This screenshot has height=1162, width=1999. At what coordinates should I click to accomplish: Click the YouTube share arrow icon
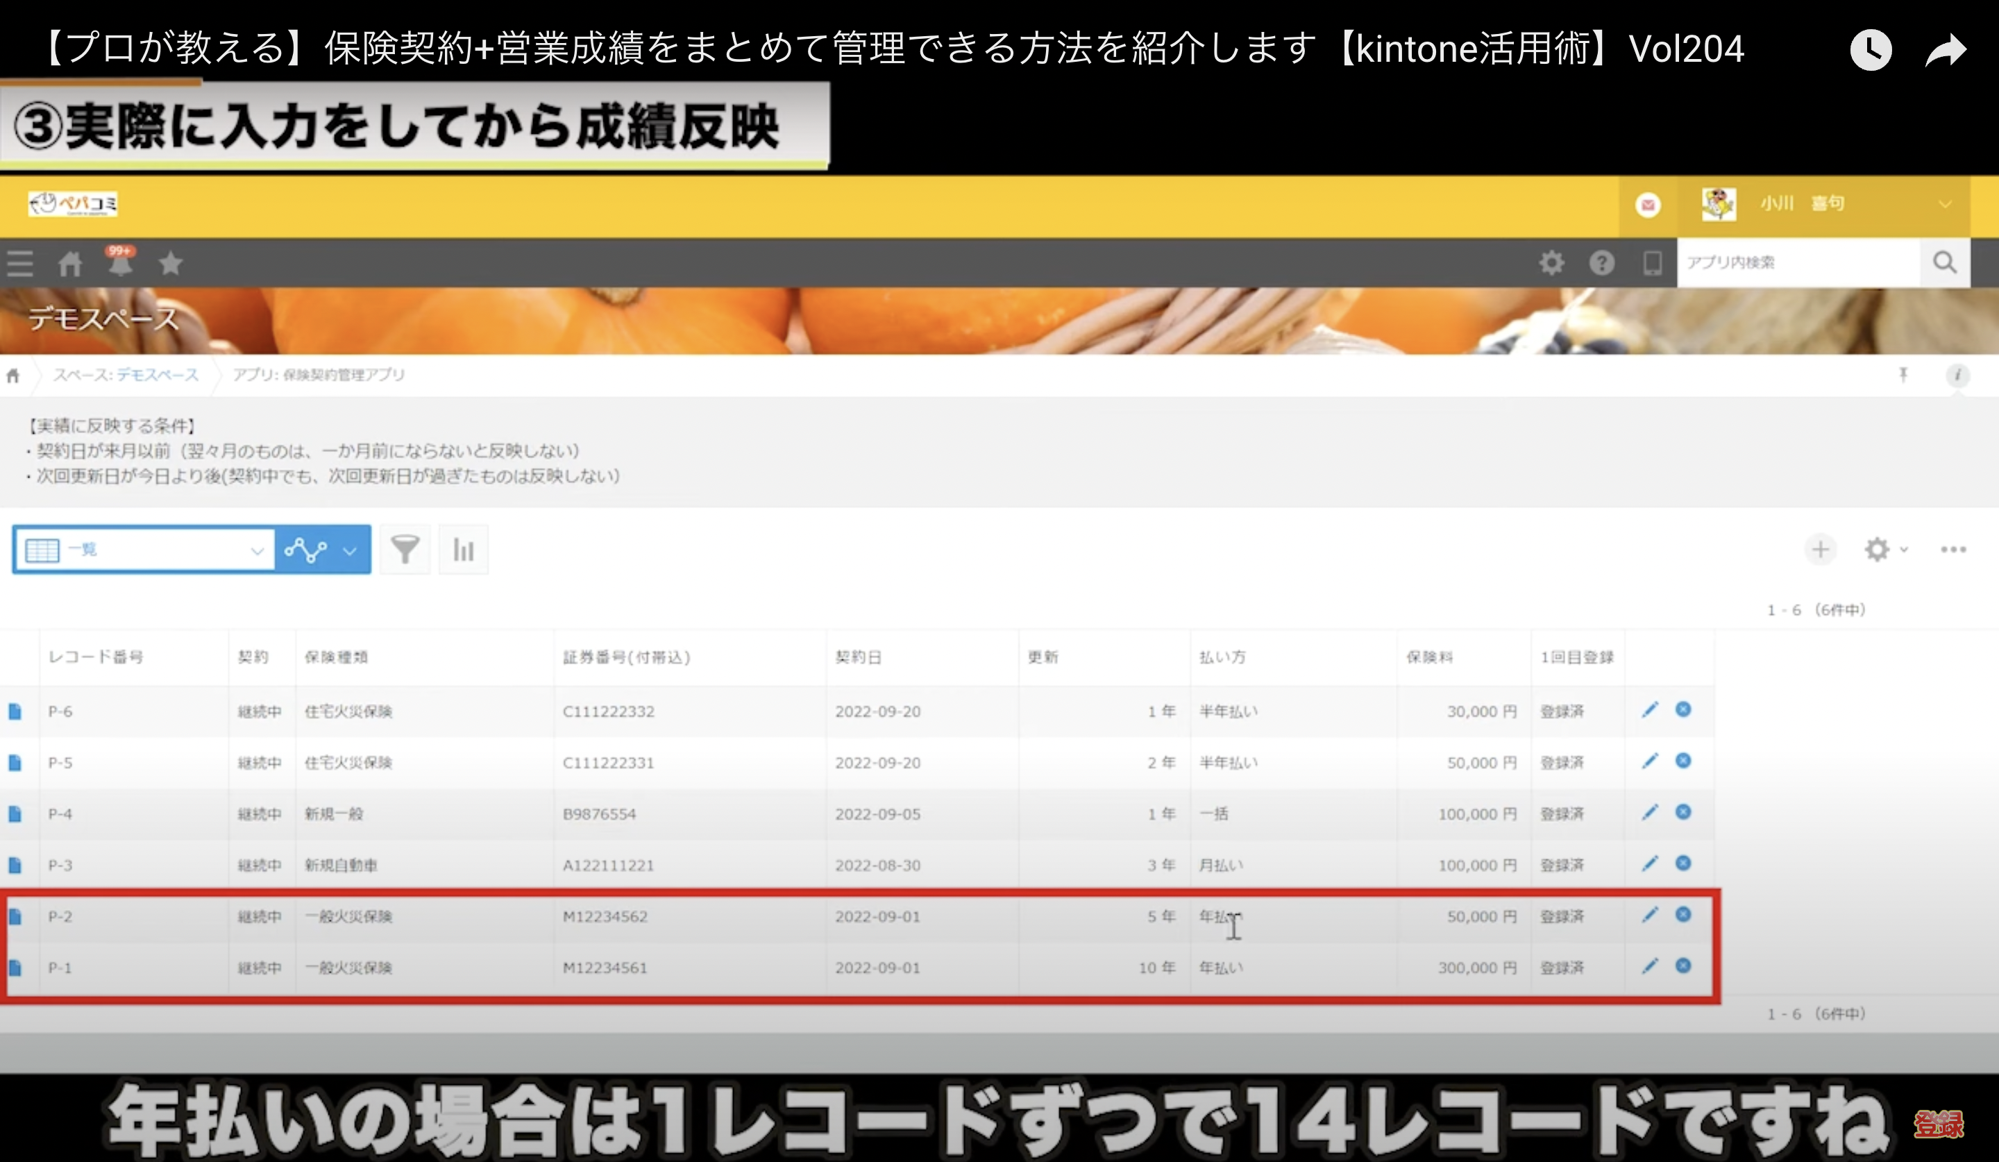[1946, 51]
